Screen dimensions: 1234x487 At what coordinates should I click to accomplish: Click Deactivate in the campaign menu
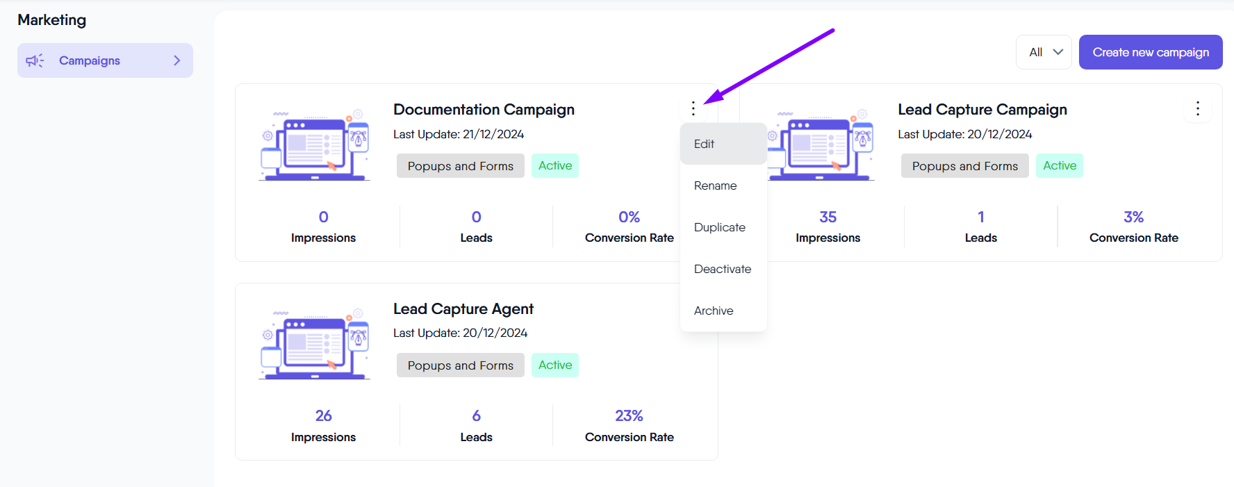click(x=723, y=269)
